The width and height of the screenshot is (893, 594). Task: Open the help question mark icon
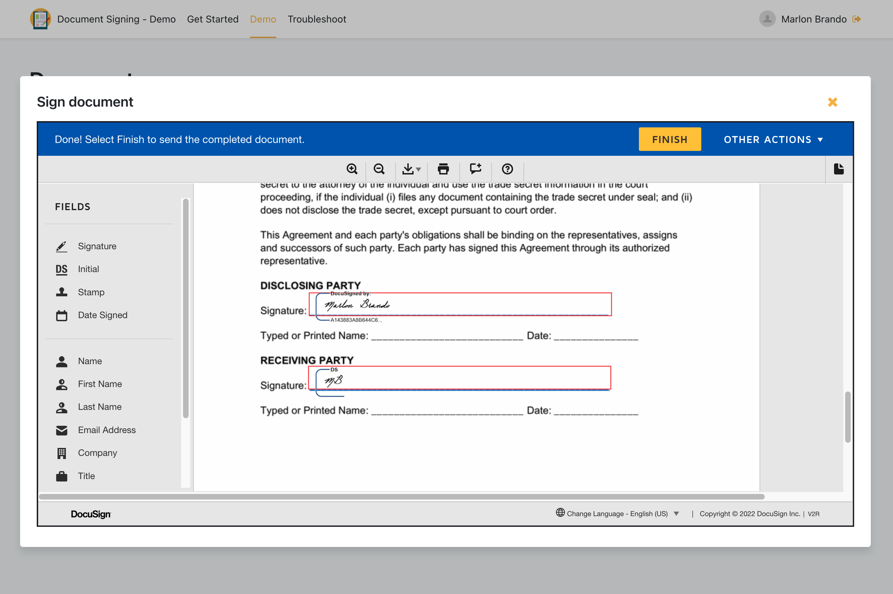point(507,169)
